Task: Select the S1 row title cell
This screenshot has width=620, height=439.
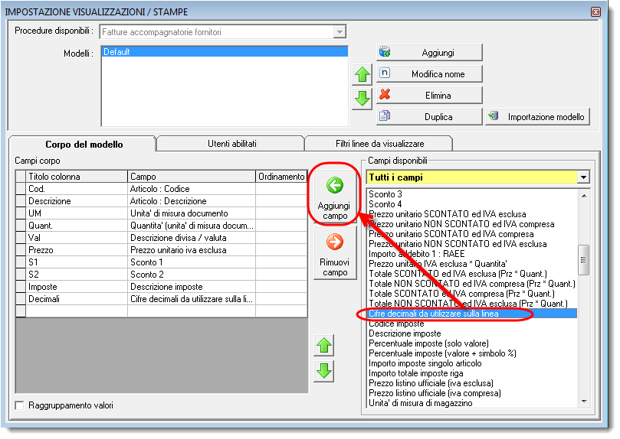Action: [77, 262]
